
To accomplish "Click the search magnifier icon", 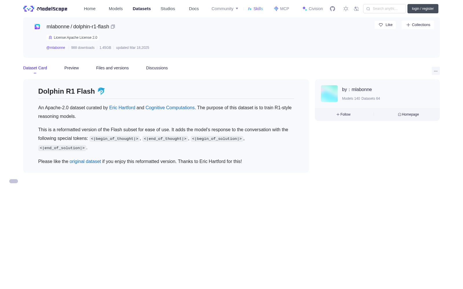I will coord(368,9).
